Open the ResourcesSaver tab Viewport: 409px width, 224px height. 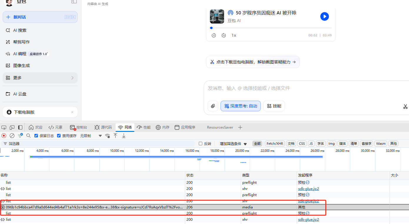[220, 127]
